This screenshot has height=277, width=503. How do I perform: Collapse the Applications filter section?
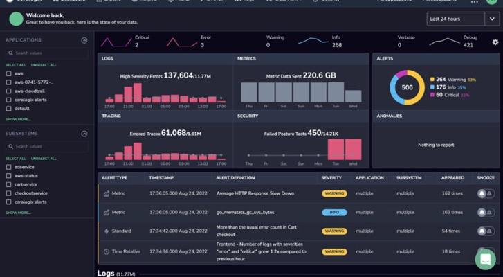tap(84, 40)
